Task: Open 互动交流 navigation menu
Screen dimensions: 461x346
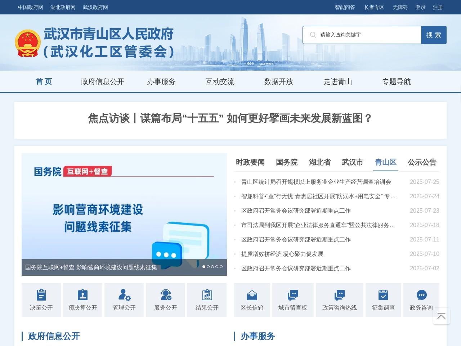Action: pyautogui.click(x=220, y=81)
